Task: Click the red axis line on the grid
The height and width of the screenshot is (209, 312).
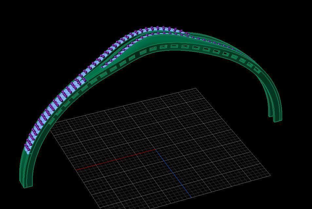Action: click(x=116, y=160)
